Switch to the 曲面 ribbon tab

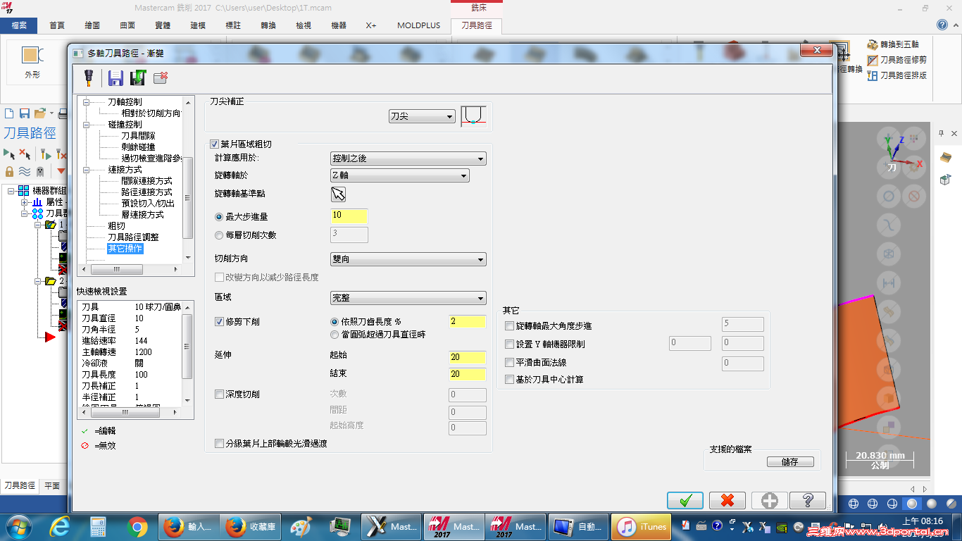click(127, 25)
